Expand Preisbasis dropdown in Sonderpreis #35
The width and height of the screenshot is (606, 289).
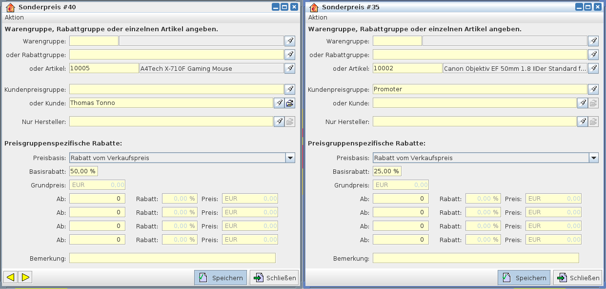tap(593, 158)
